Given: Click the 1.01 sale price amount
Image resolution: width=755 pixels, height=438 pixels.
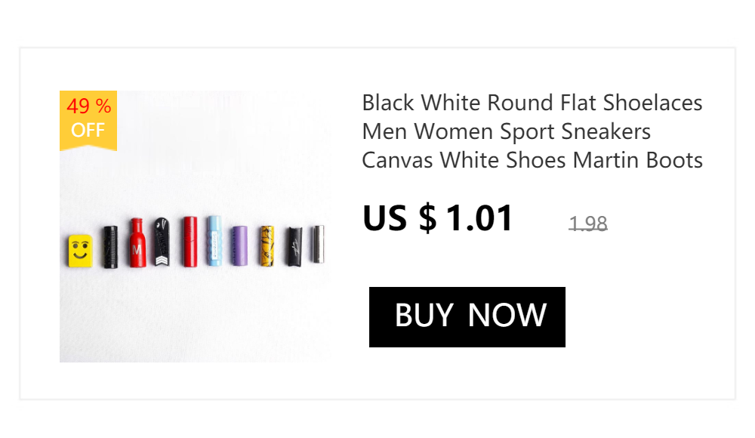Looking at the screenshot, I should 479,219.
